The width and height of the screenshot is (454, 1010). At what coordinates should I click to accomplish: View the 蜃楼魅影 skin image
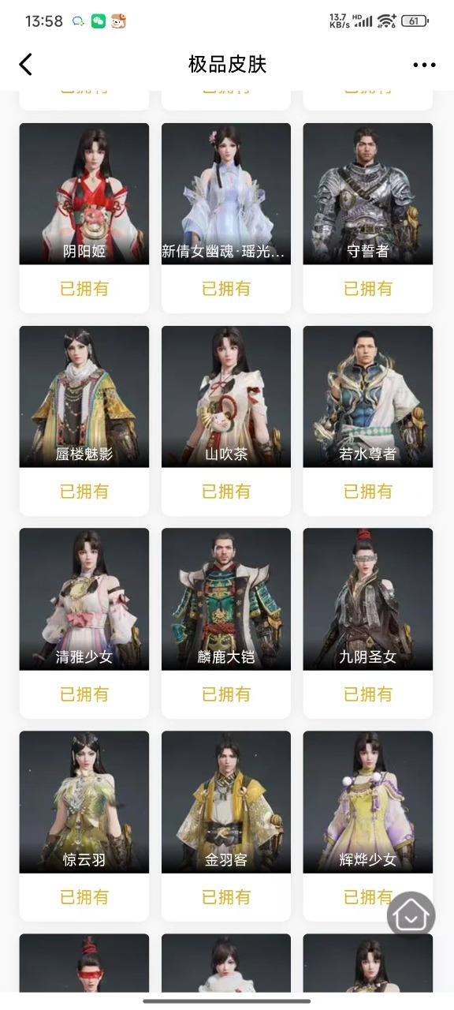tap(84, 396)
